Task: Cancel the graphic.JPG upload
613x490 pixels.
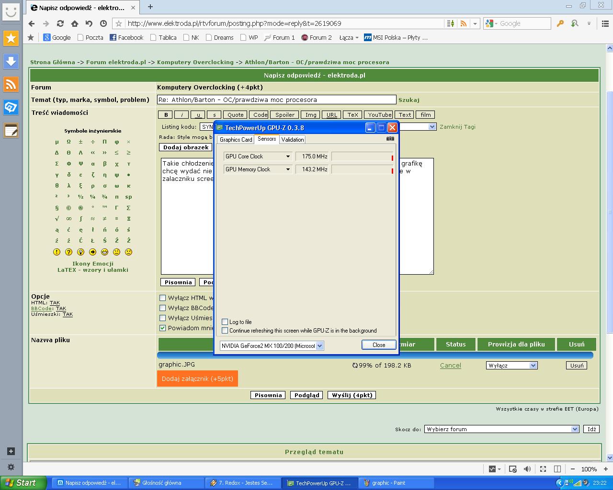Action: (450, 366)
